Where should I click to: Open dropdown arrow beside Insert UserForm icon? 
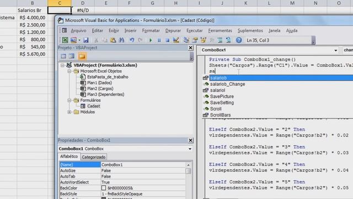[x=79, y=40]
